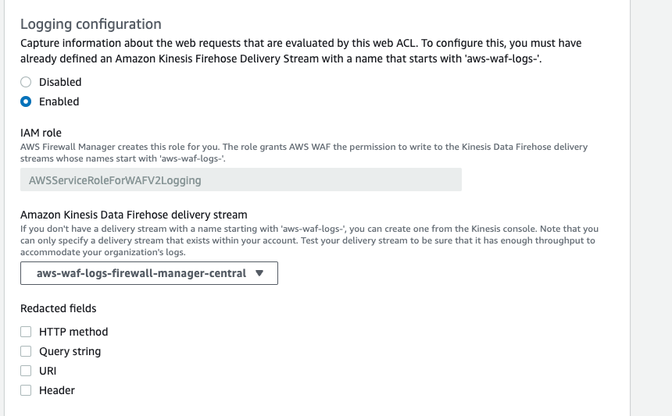Click the 'HTTP method' label text
This screenshot has height=416, width=672.
[73, 332]
